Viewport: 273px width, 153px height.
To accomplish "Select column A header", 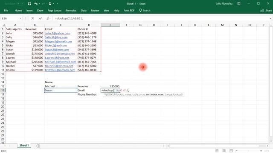I will 15,25.
